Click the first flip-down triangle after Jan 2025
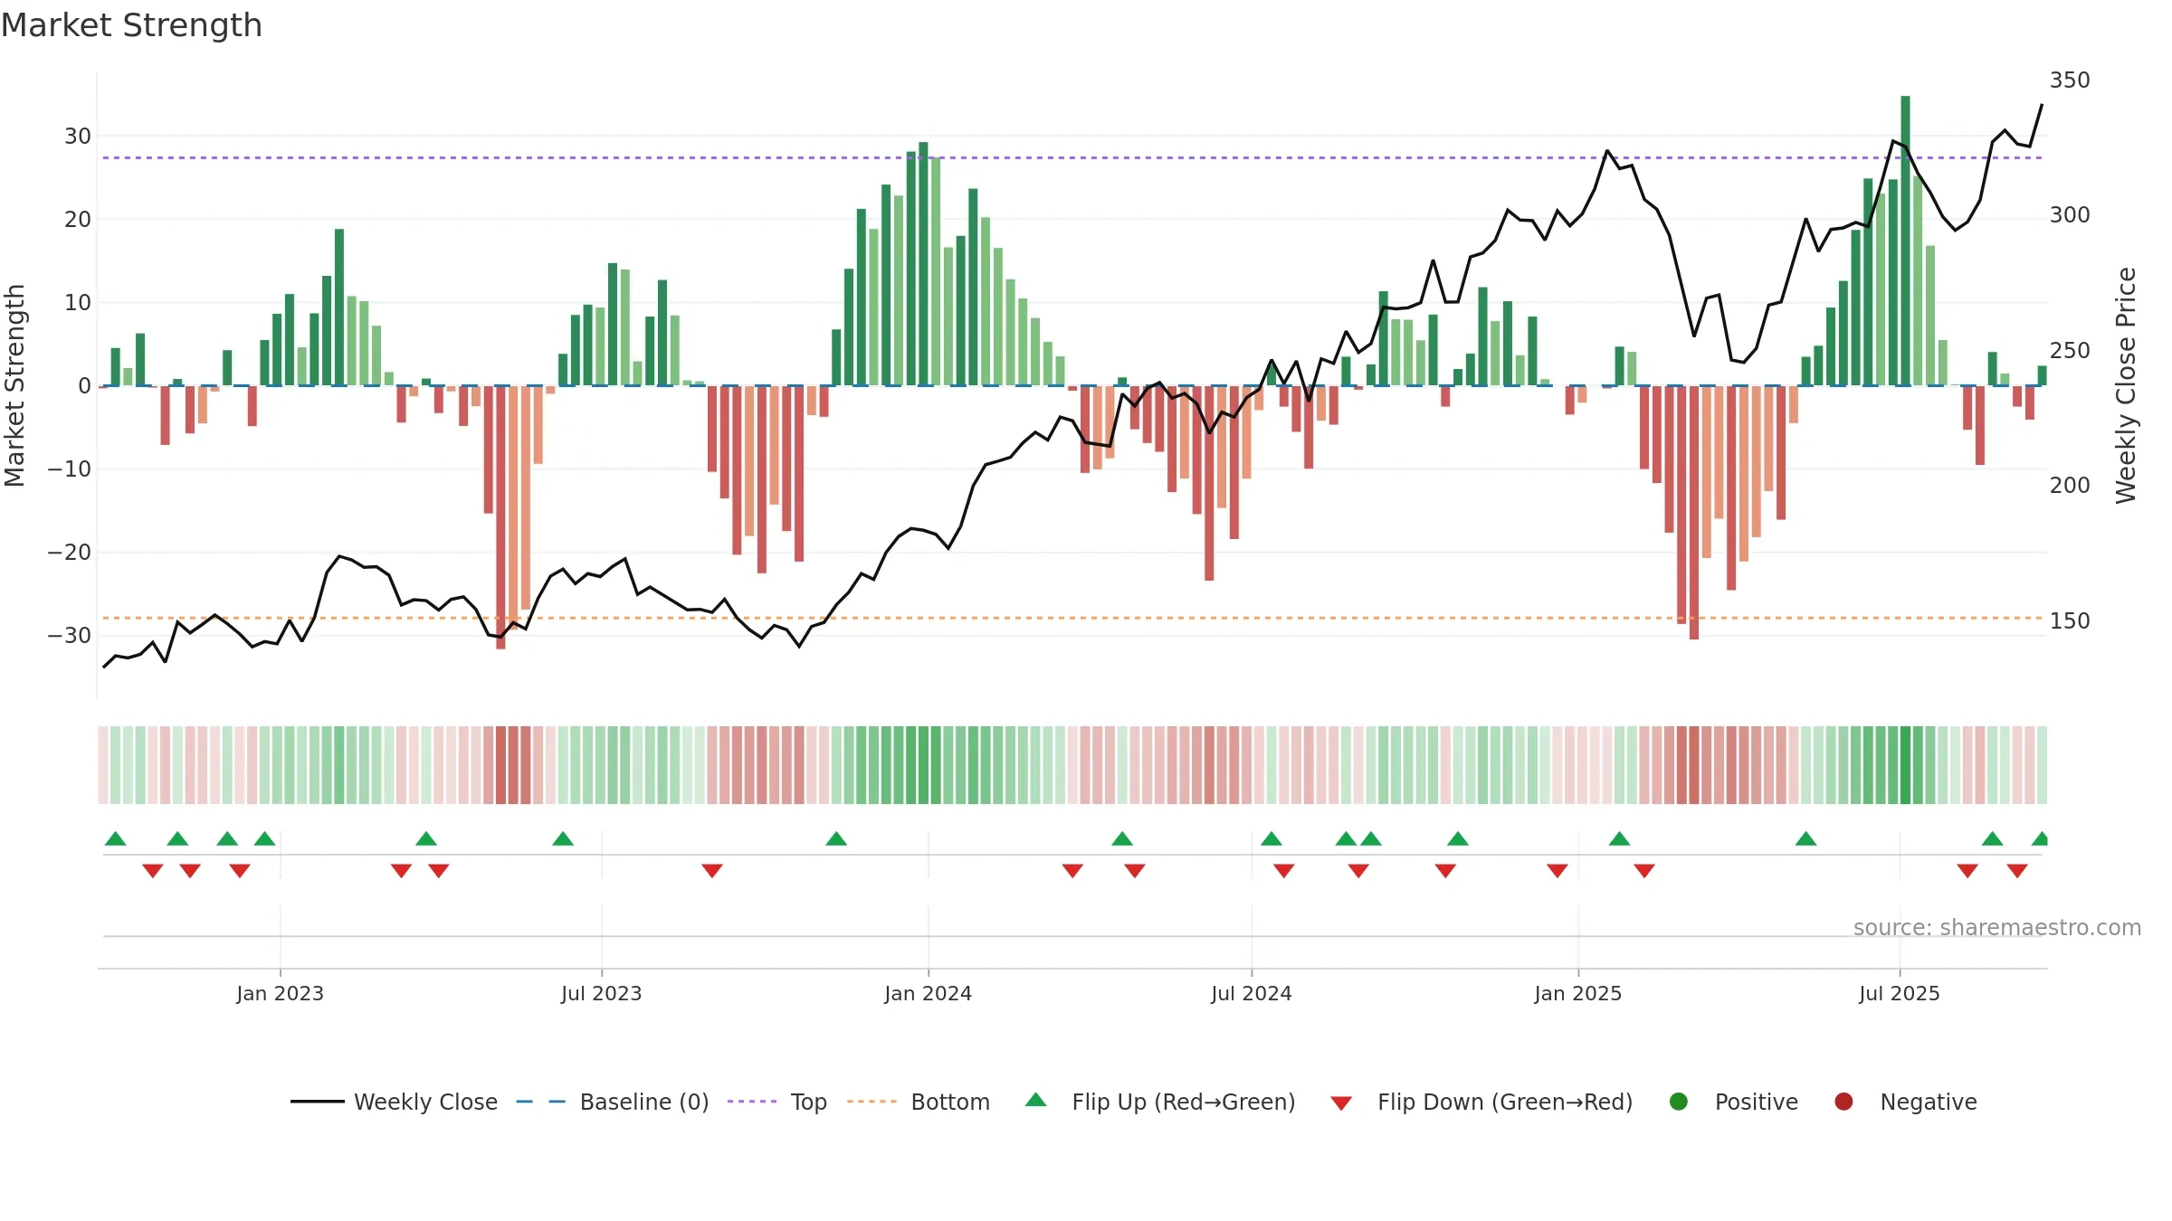2172x1221 pixels. [x=1644, y=870]
